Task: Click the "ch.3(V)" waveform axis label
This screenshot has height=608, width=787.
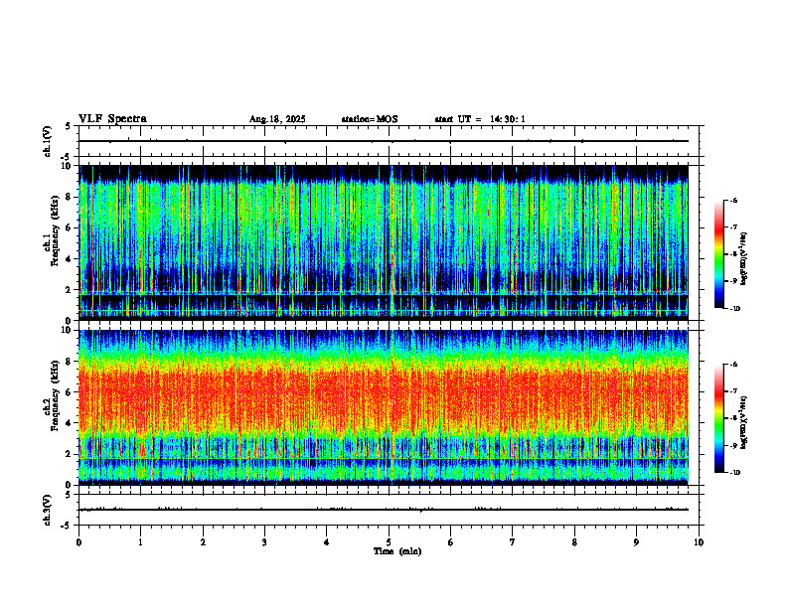Action: 47,510
